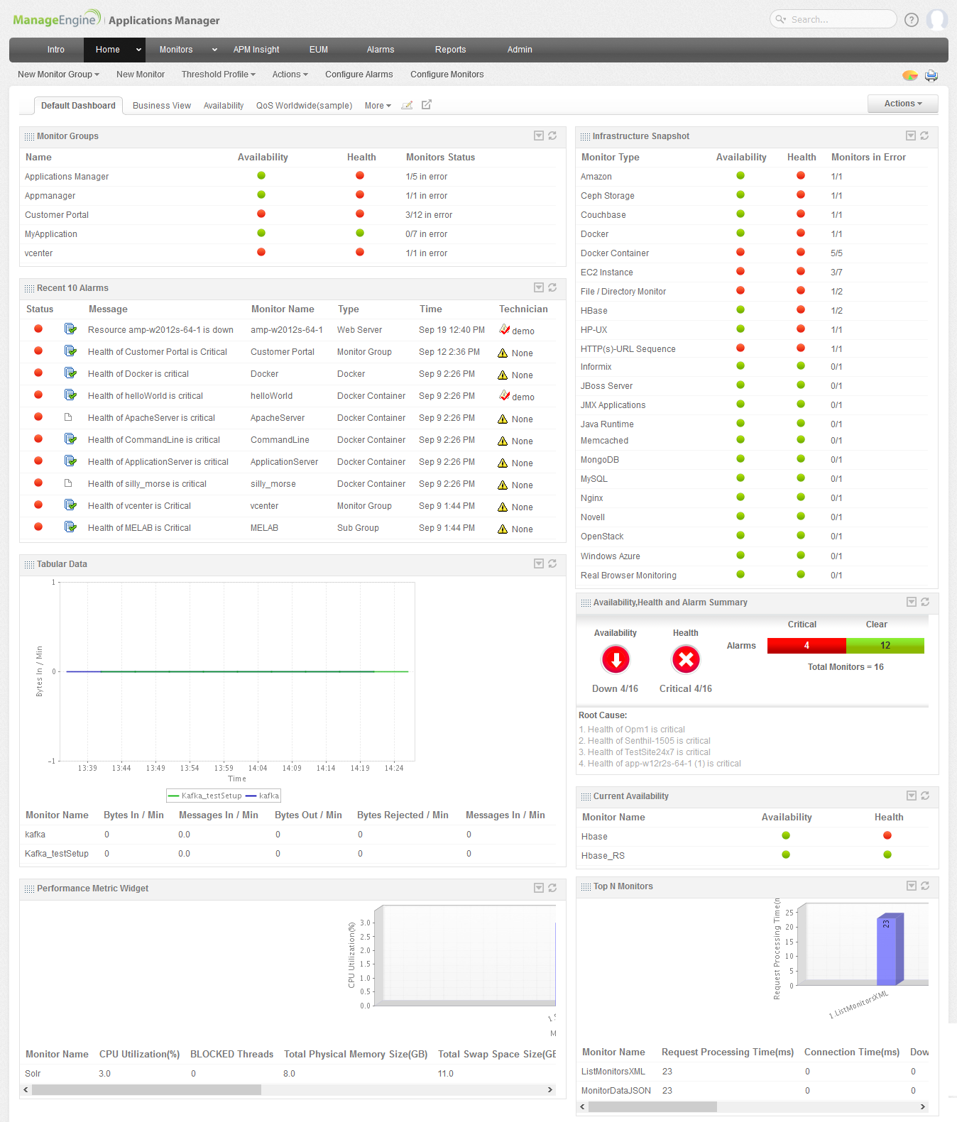Click the edit dashboard pencil icon

pos(407,105)
